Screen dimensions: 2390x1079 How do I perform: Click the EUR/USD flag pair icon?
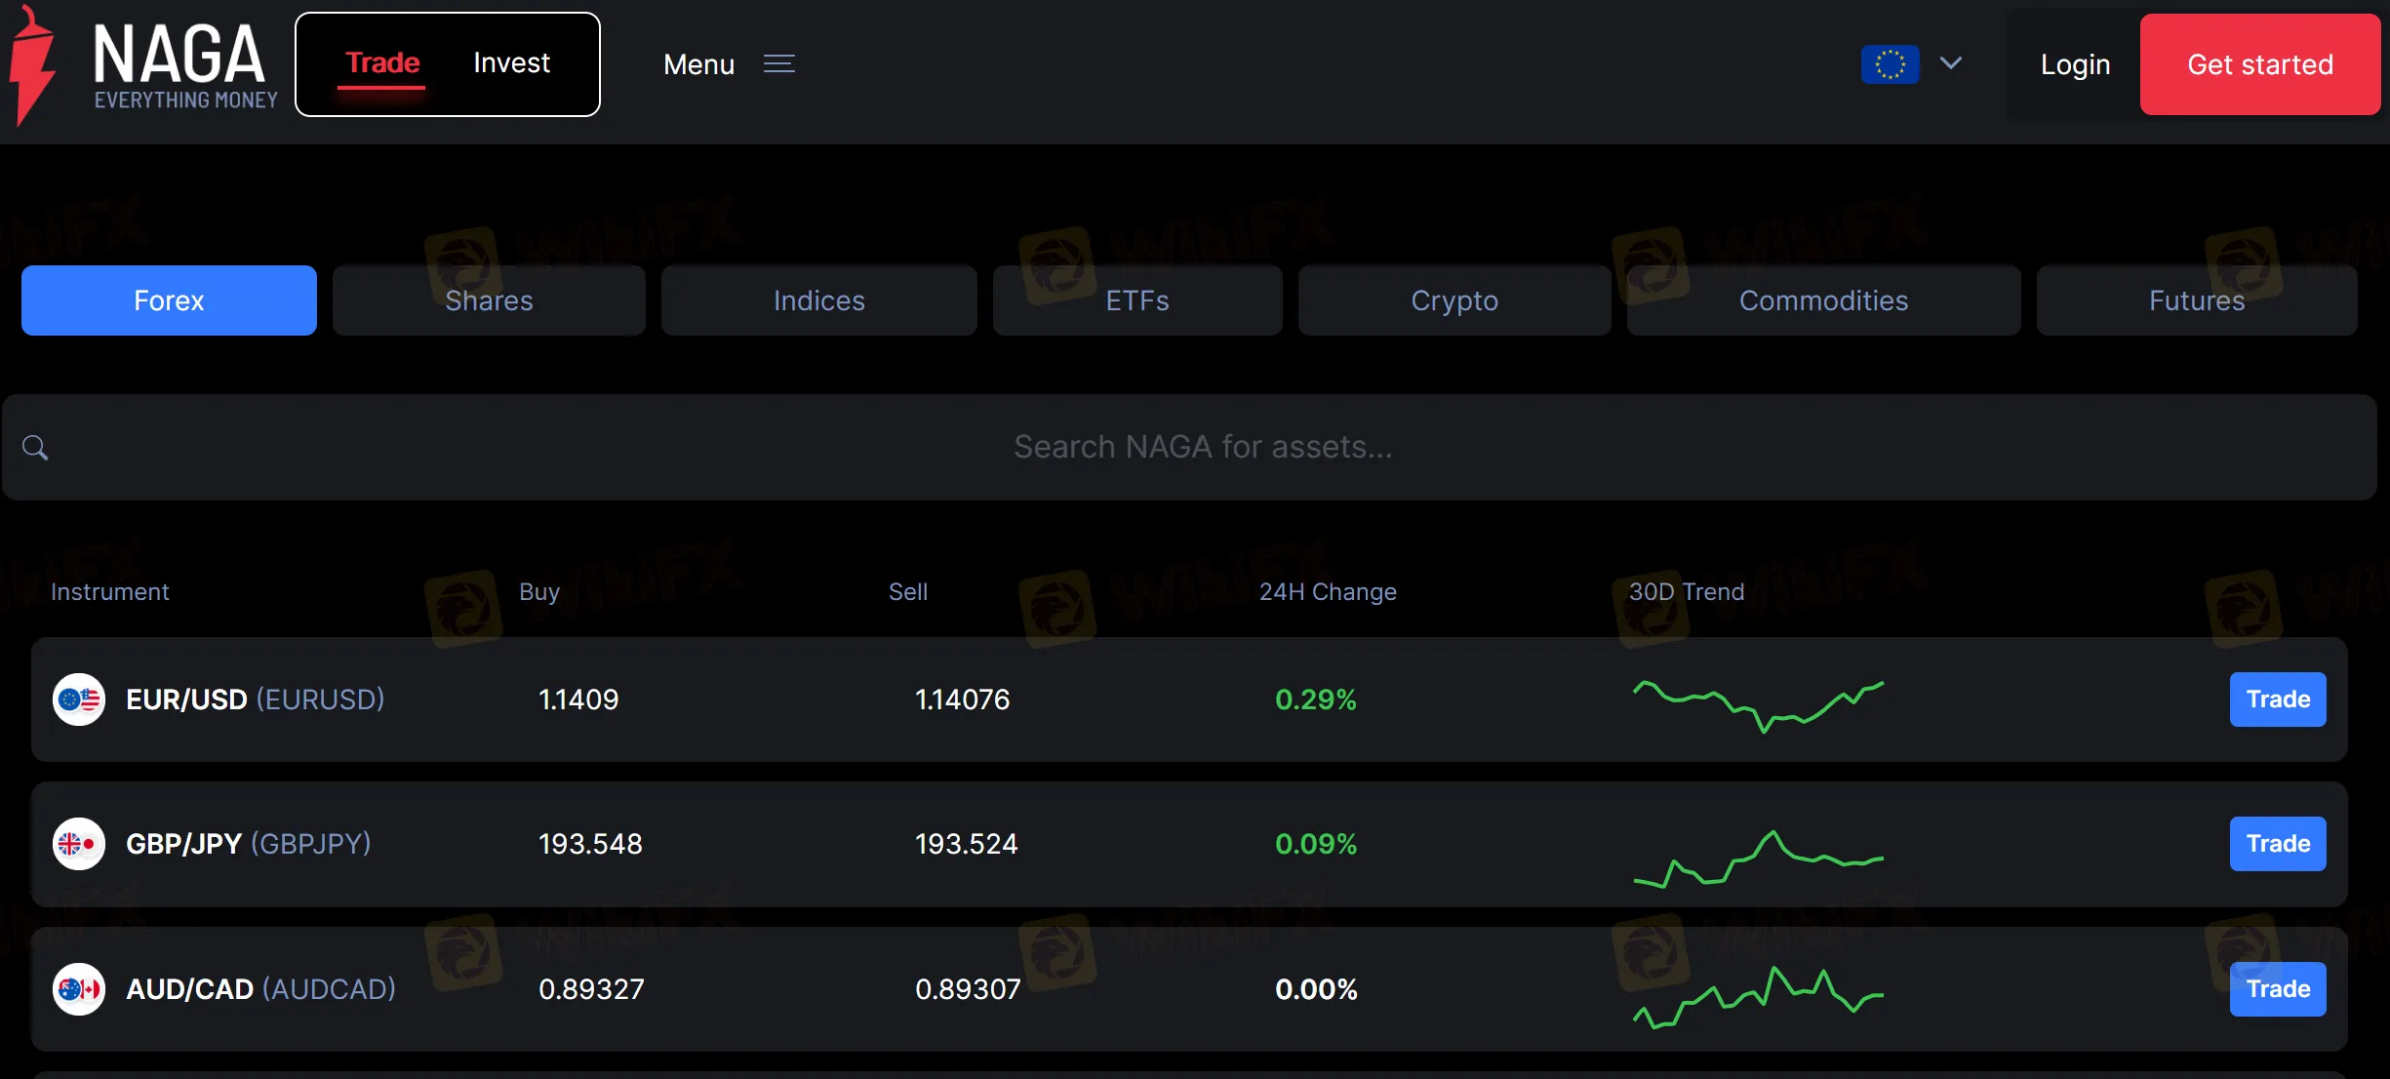click(79, 699)
